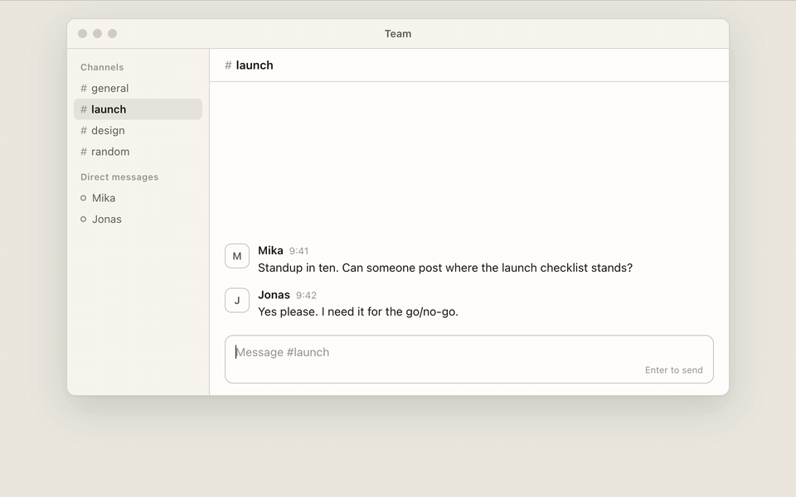Click the Channels section heading
The width and height of the screenshot is (796, 497).
(x=102, y=67)
